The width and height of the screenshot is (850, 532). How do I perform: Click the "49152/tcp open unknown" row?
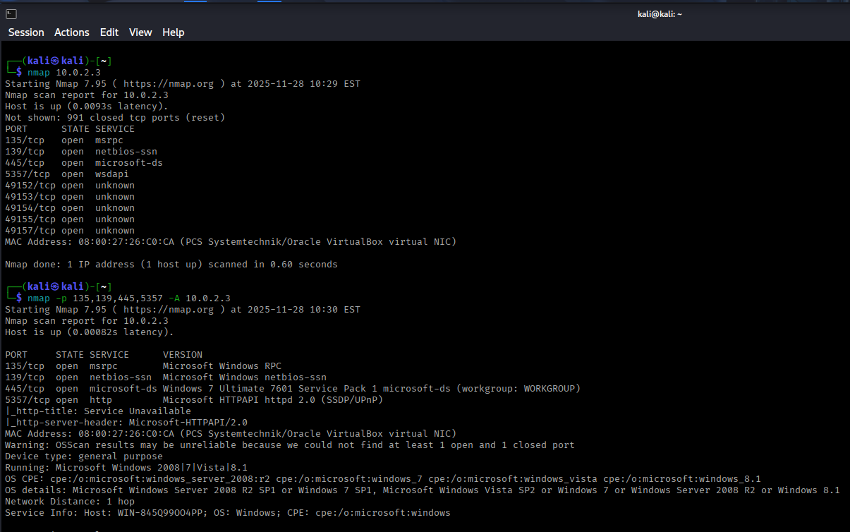(x=70, y=186)
